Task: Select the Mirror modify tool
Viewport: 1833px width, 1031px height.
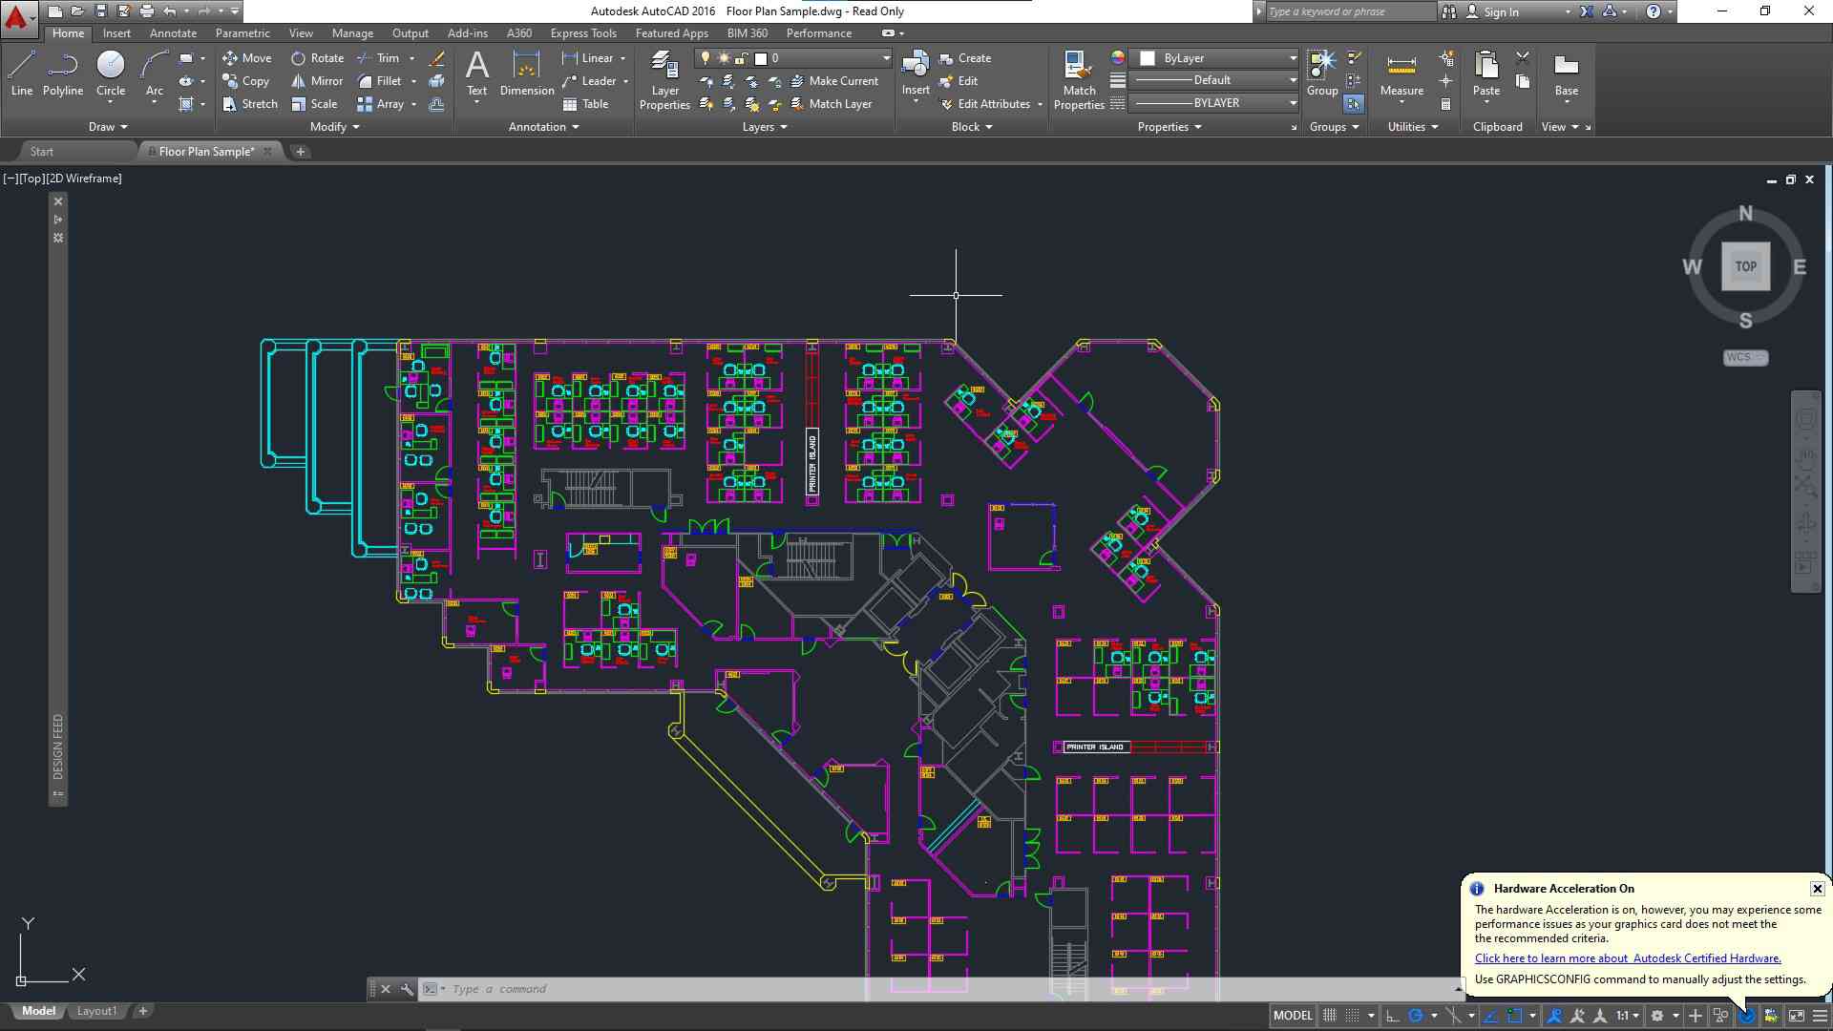Action: 318,81
